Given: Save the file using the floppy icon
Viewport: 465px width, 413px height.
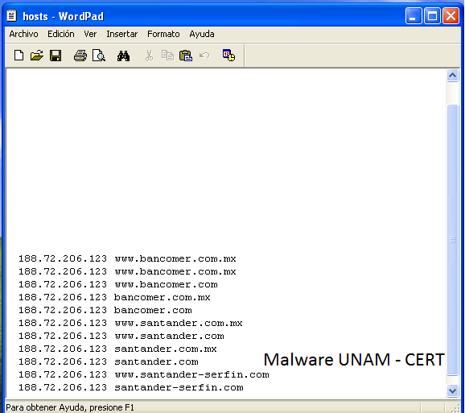Looking at the screenshot, I should click(56, 56).
